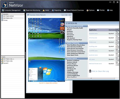Open the Windows 7 desktop thumbnail

(x=47, y=71)
